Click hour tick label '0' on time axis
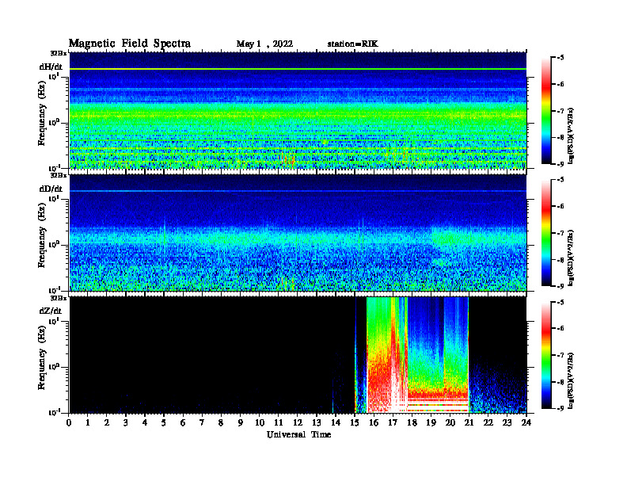 click(x=69, y=423)
